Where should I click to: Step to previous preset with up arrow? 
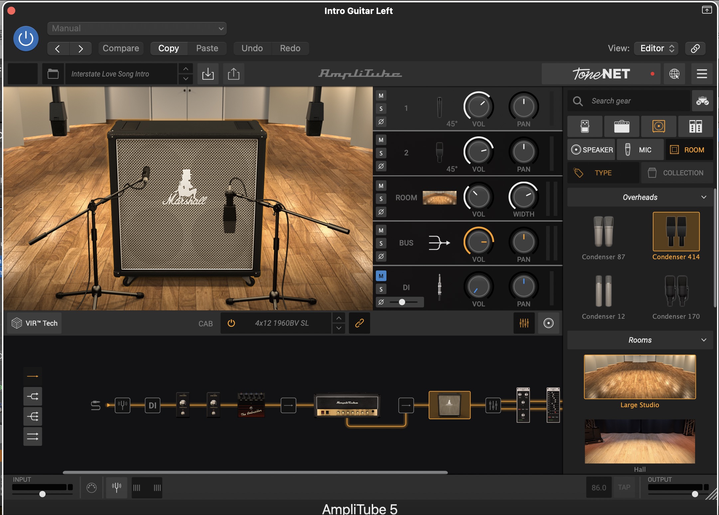(x=186, y=69)
